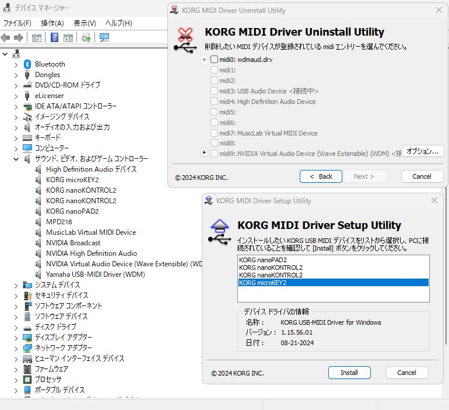Click the midi list scroll-down arrow

(204, 152)
